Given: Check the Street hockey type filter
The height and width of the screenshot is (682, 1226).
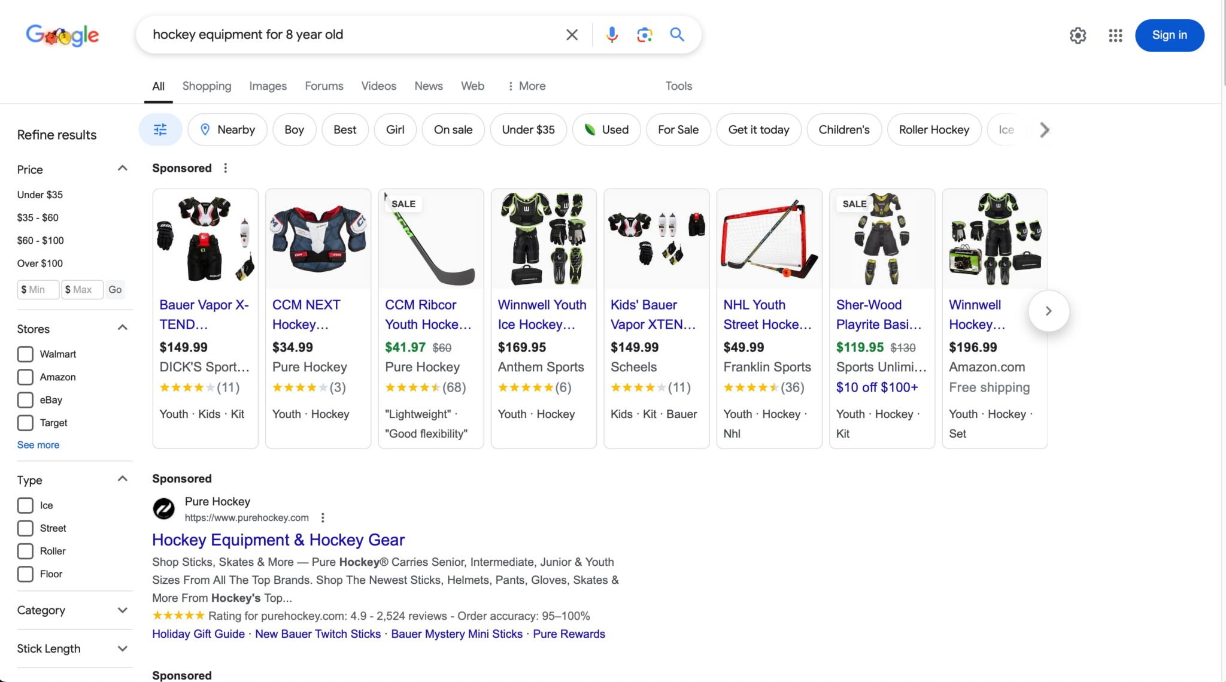Looking at the screenshot, I should click(25, 528).
